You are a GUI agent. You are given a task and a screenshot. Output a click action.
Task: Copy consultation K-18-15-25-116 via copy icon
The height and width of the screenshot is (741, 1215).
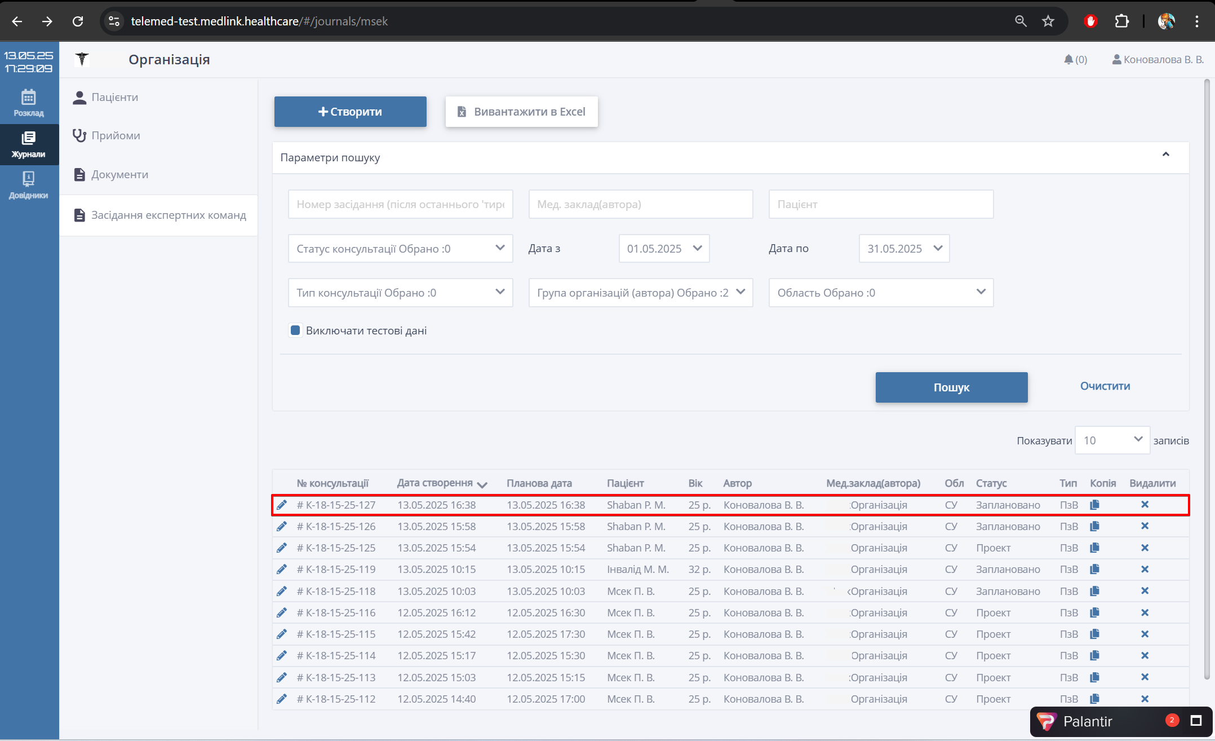pos(1094,612)
